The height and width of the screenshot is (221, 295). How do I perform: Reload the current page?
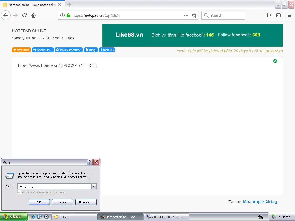[25, 15]
